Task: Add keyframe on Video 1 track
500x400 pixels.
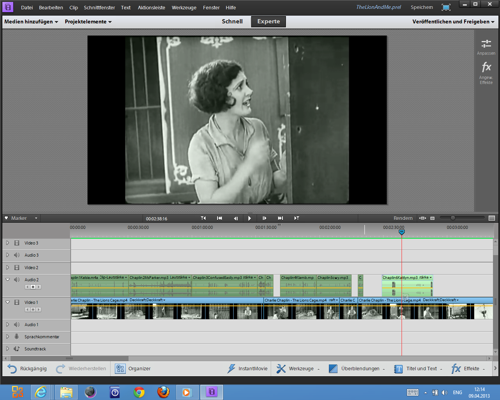Action: point(33,310)
